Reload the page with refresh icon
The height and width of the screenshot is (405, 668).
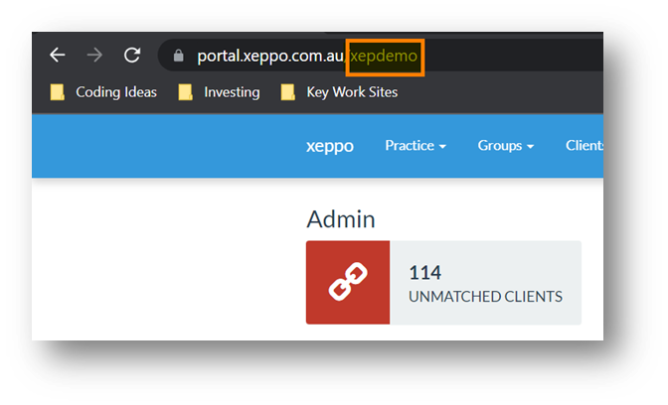(x=132, y=55)
